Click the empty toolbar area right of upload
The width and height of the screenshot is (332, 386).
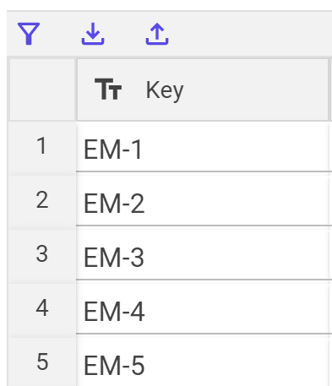[251, 34]
